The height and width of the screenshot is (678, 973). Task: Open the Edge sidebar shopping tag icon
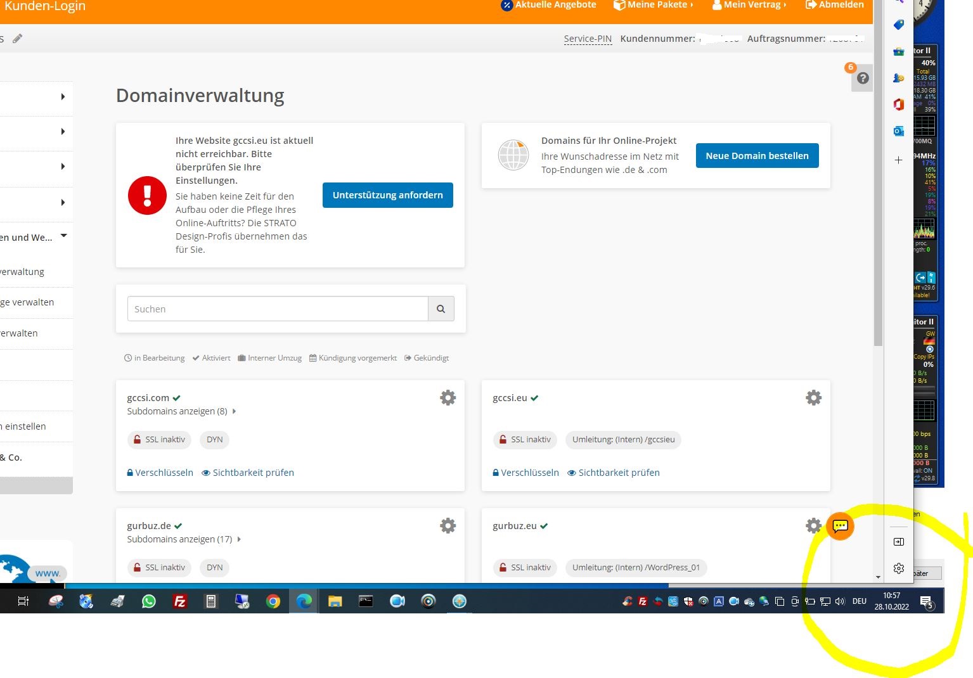898,25
